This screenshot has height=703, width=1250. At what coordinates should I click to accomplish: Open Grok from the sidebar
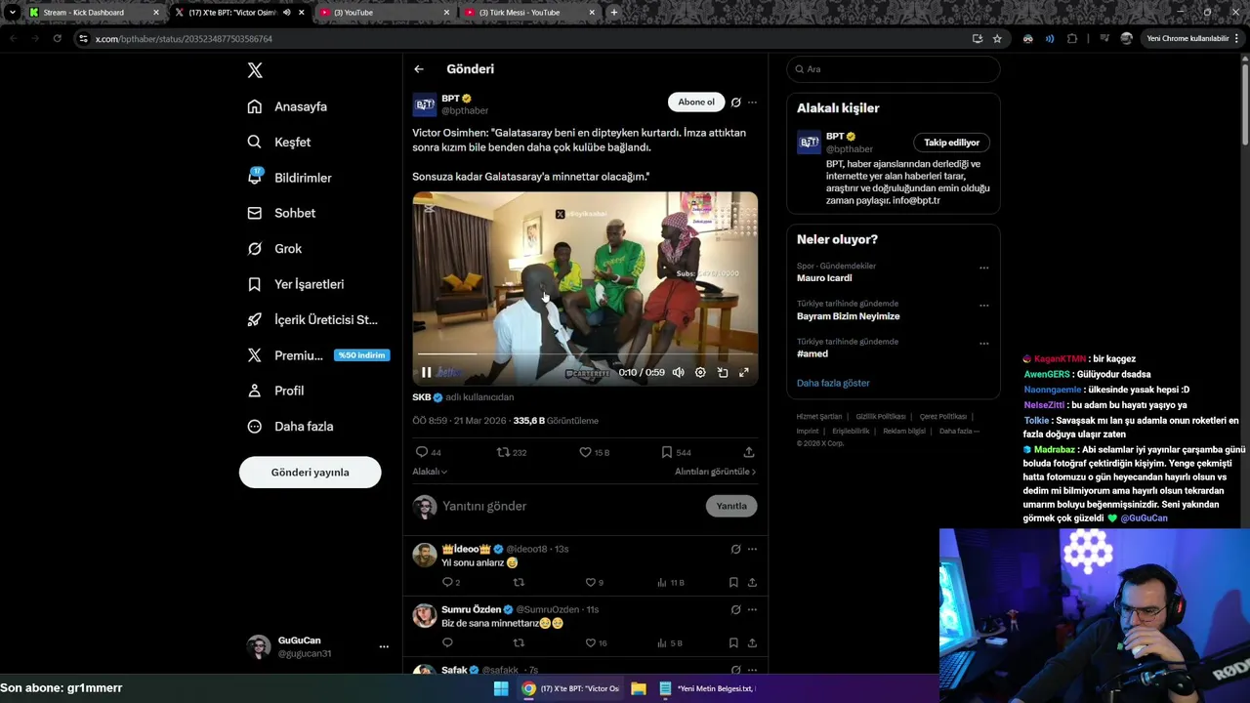point(274,249)
